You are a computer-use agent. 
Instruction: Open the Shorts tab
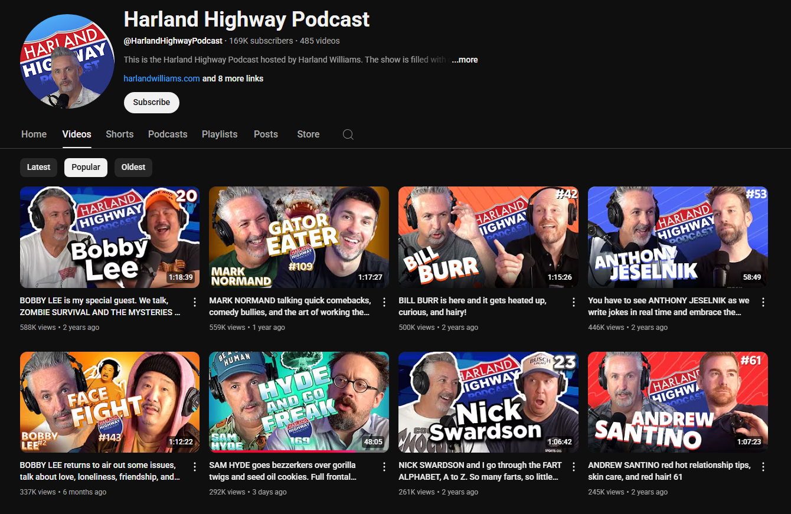tap(120, 134)
